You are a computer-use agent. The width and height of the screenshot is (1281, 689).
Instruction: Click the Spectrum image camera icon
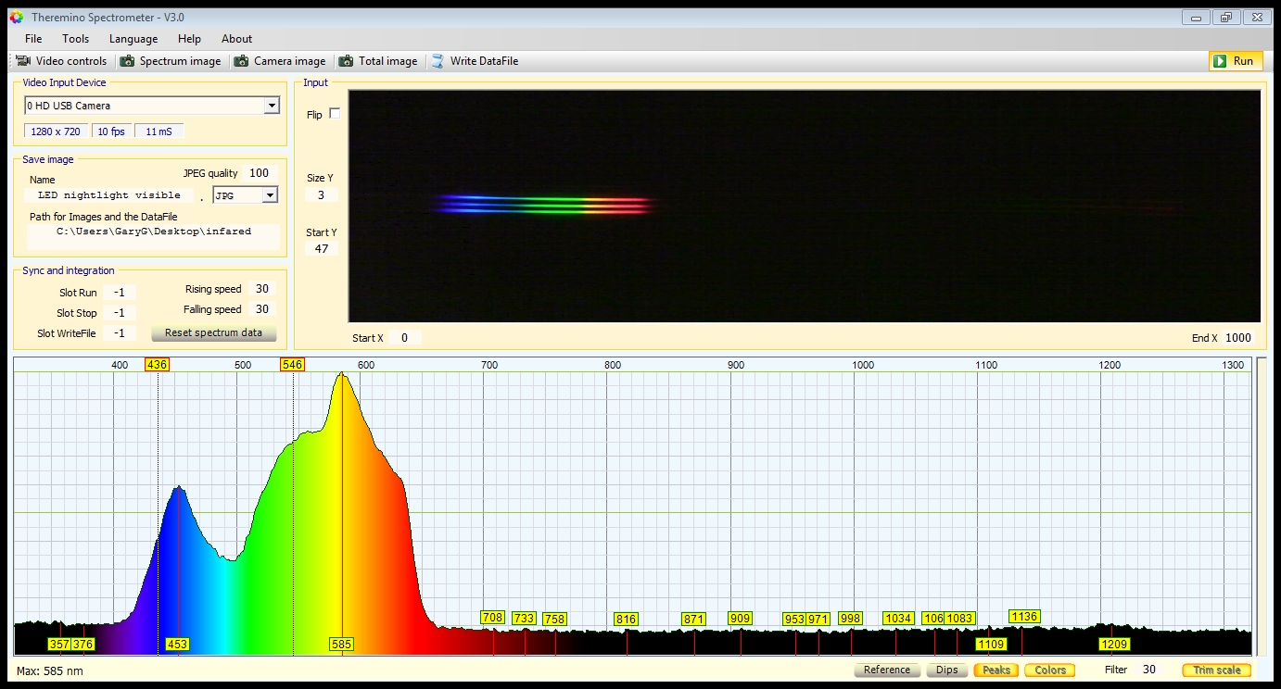[x=126, y=61]
